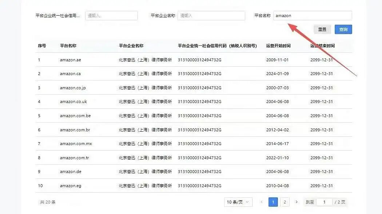Select the amazon.de table row
The height and width of the screenshot is (214, 382).
click(x=69, y=172)
